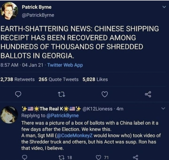This screenshot has height=160, width=169.
Task: Open the 265 Quote Tweets list
Action: click(x=58, y=79)
